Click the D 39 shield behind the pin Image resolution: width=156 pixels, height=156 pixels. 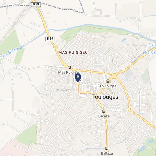(x=79, y=80)
